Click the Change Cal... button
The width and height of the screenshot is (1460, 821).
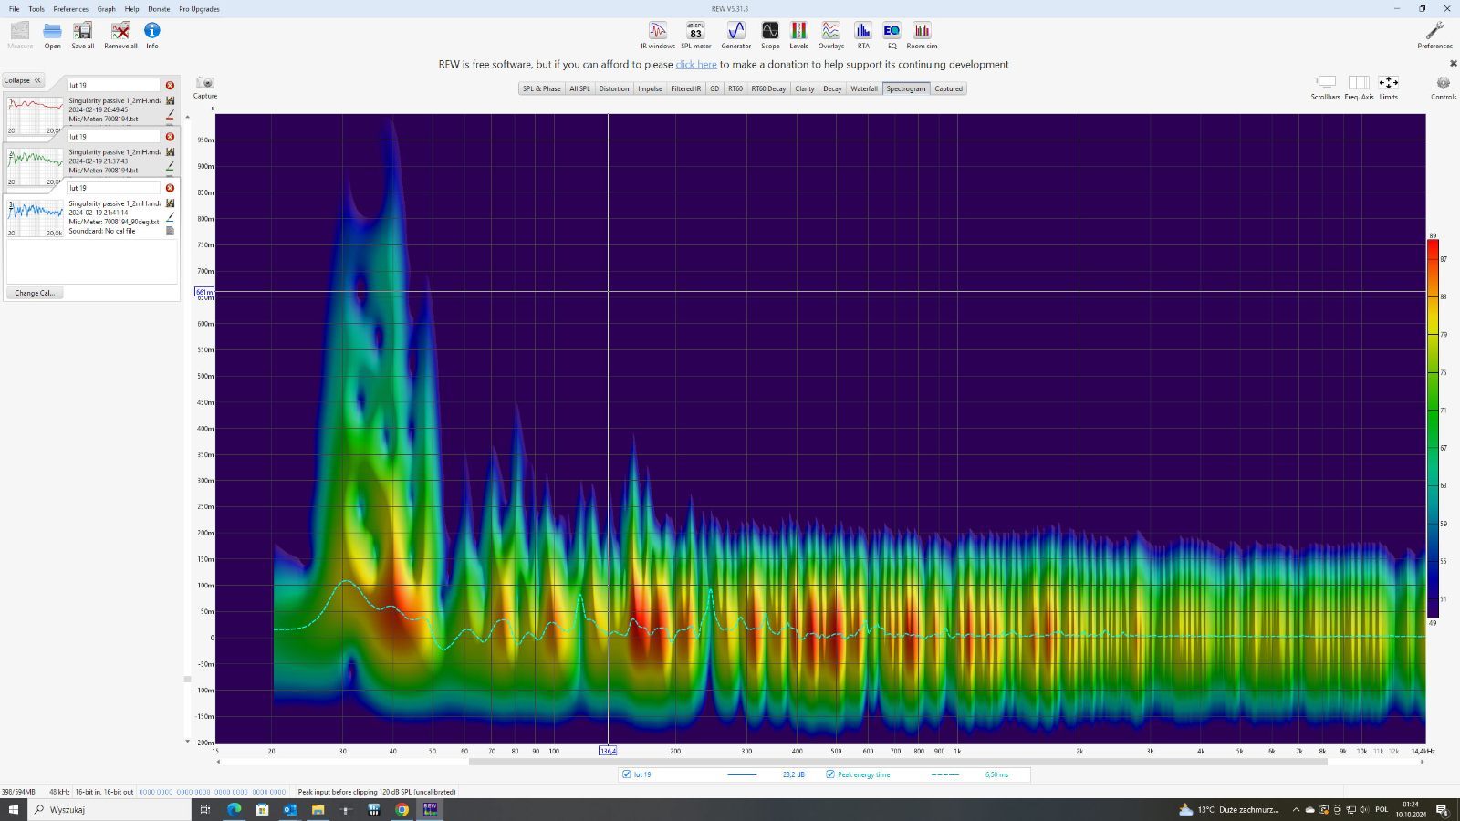tap(35, 293)
